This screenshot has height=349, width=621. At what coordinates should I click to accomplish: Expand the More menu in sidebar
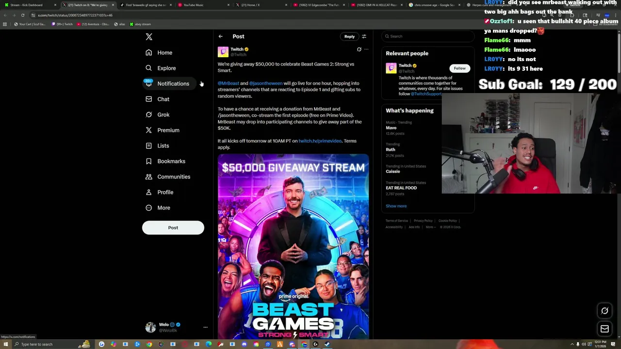tap(158, 207)
